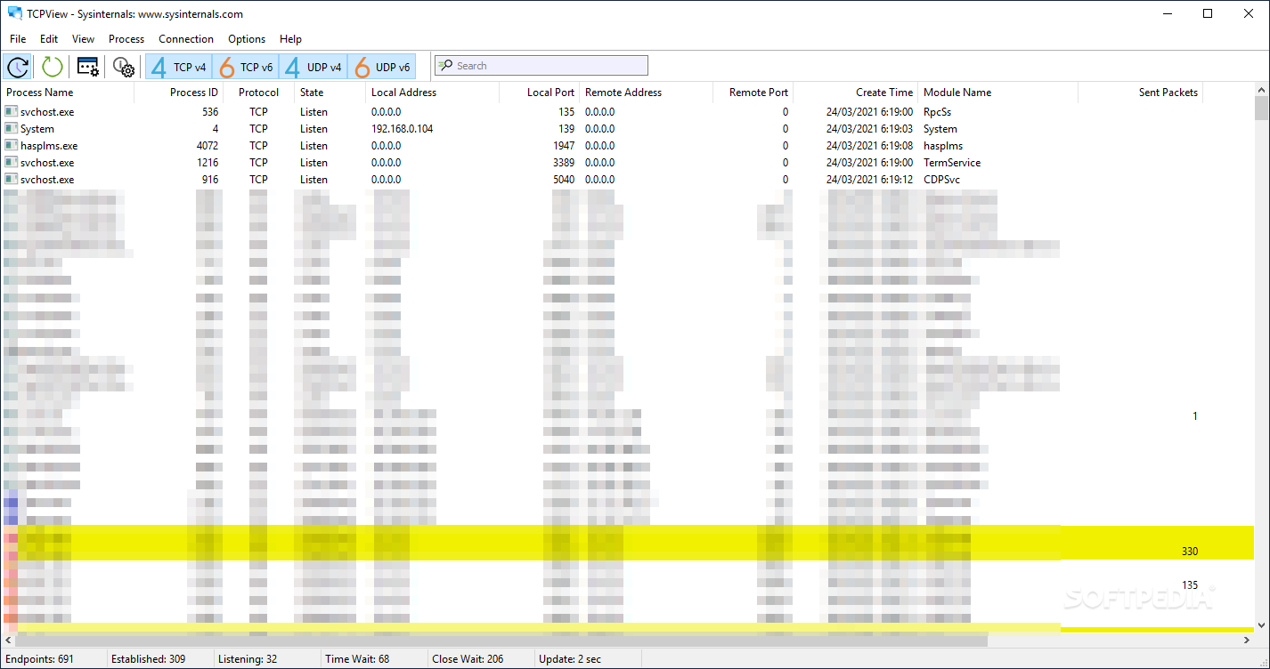Screen dimensions: 1270x669
Task: Open the Edit menu
Action: (x=49, y=39)
